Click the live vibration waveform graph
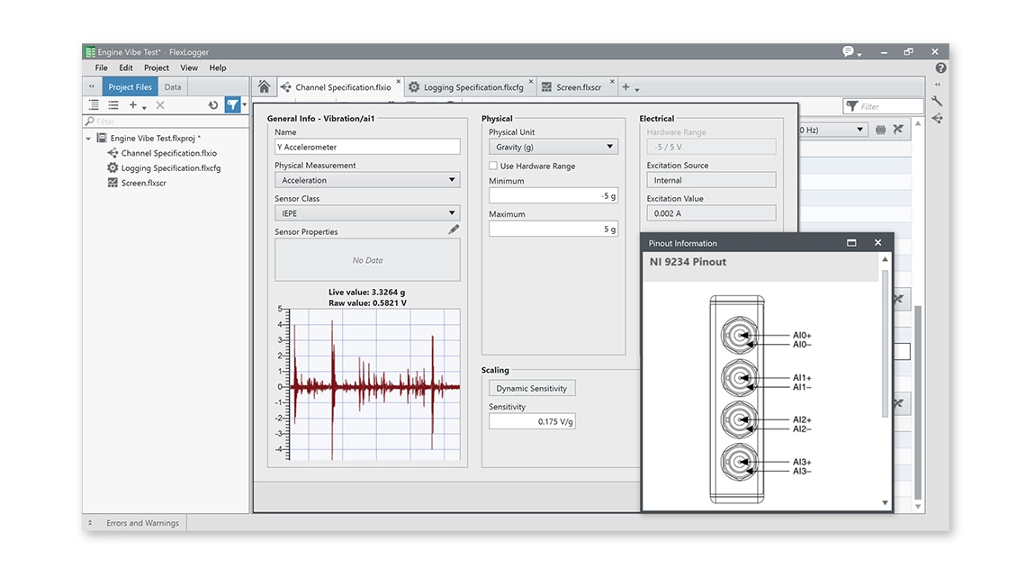The height and width of the screenshot is (577, 1026). (x=375, y=384)
